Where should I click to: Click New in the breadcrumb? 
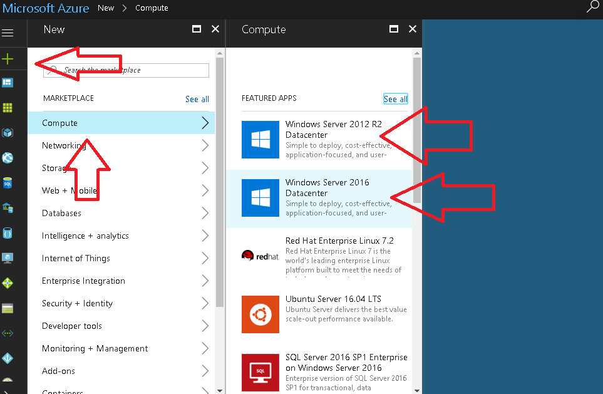tap(106, 8)
